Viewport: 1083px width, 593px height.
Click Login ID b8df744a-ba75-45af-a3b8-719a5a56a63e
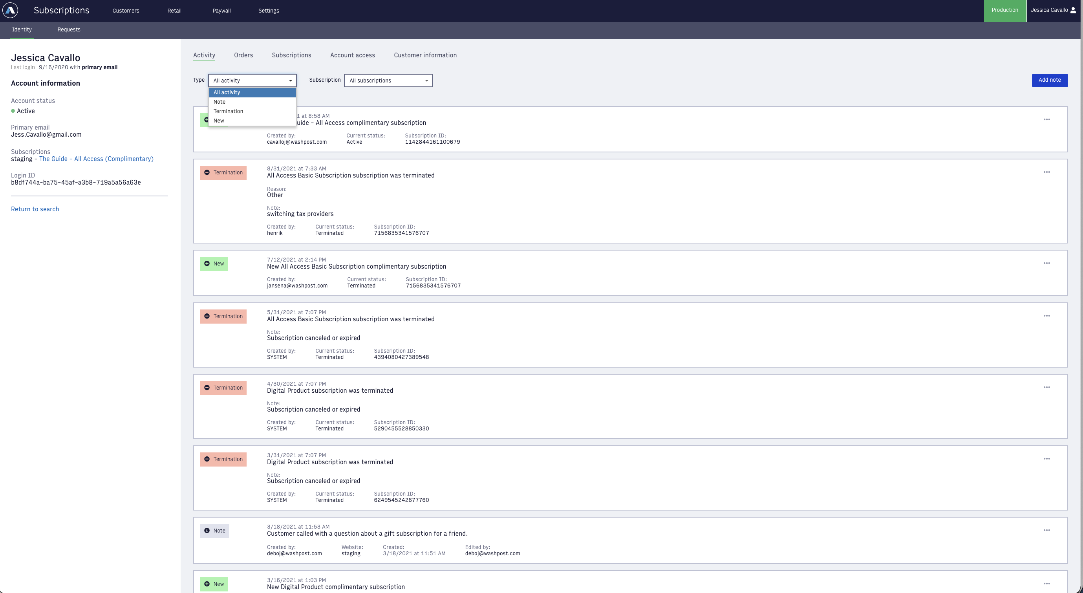[76, 183]
